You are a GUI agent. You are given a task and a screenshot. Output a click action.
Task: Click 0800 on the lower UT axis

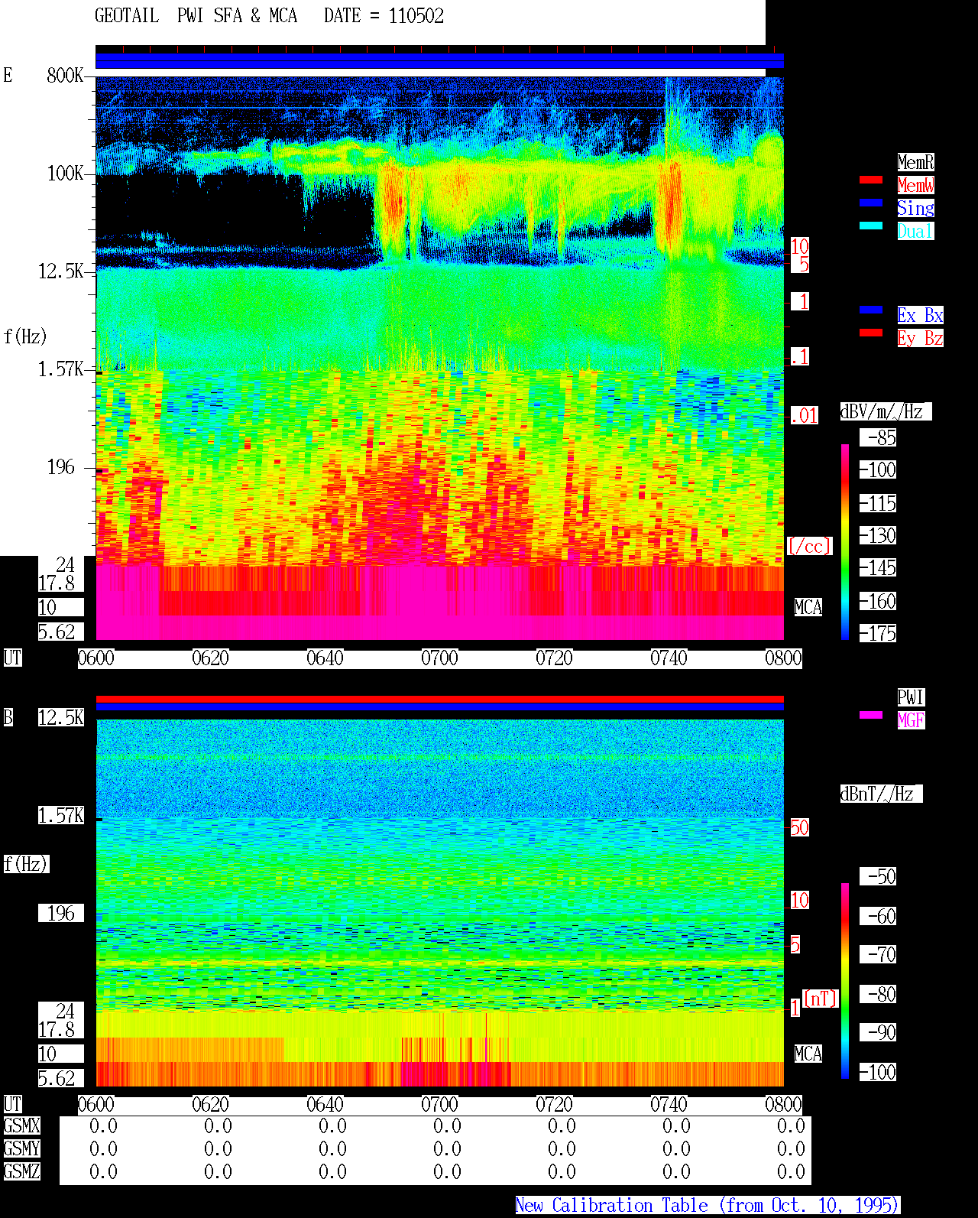coord(784,1105)
